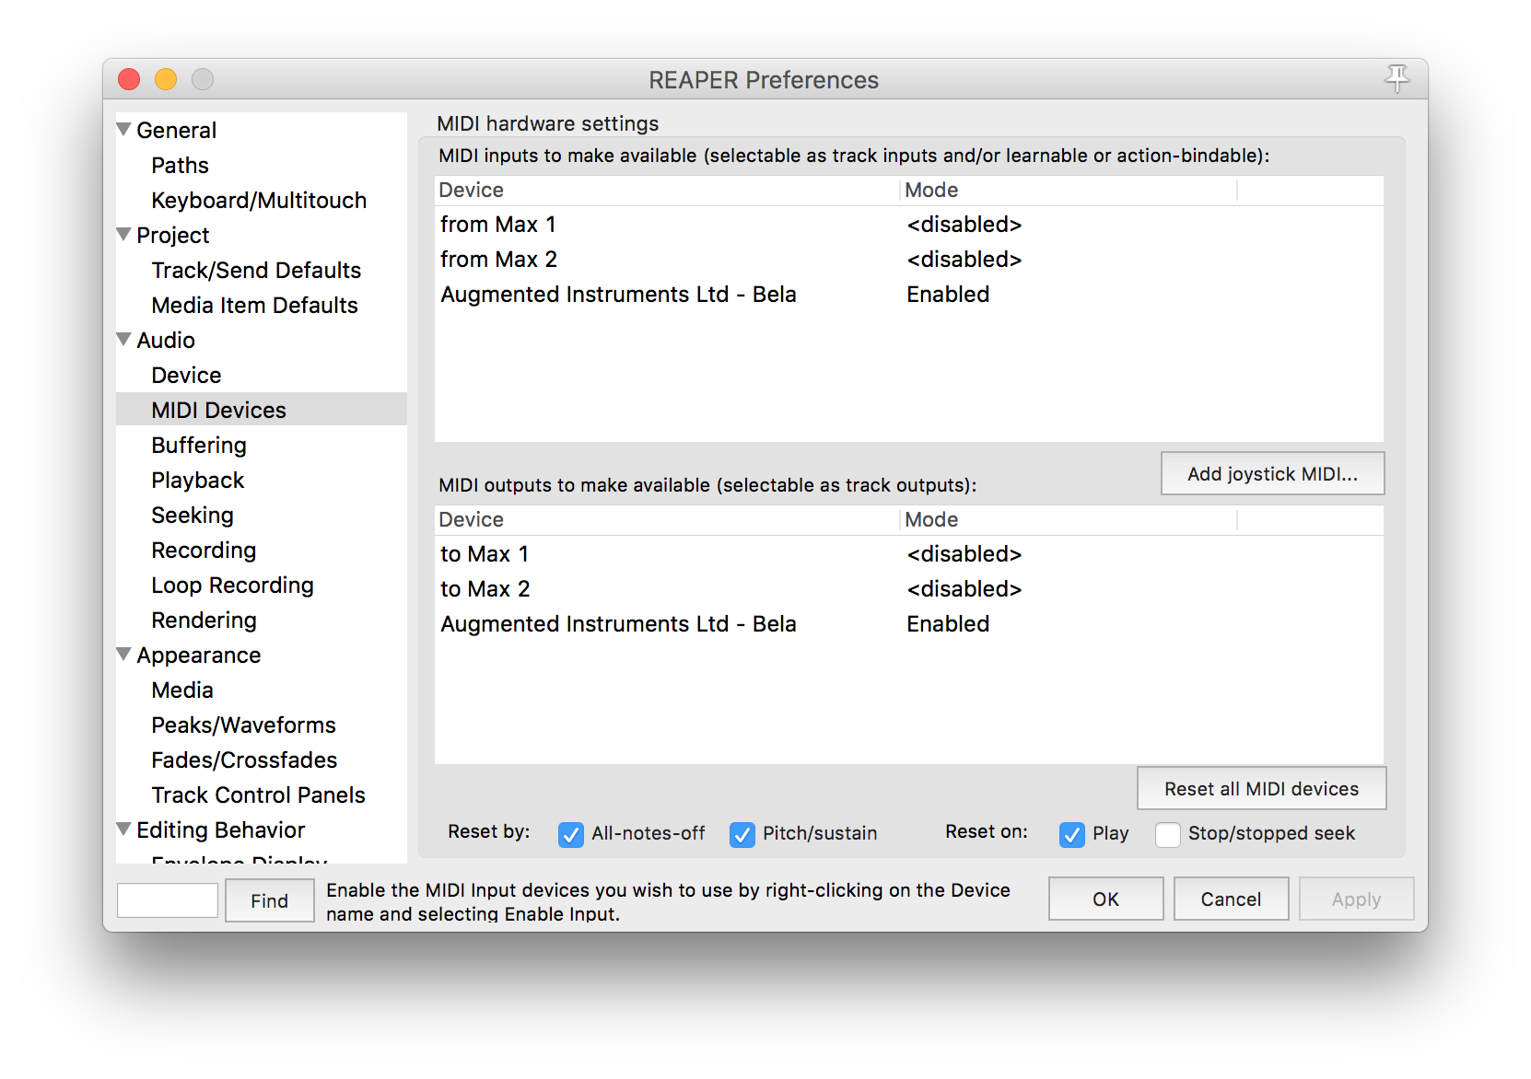Click Device column header in inputs list

(667, 191)
